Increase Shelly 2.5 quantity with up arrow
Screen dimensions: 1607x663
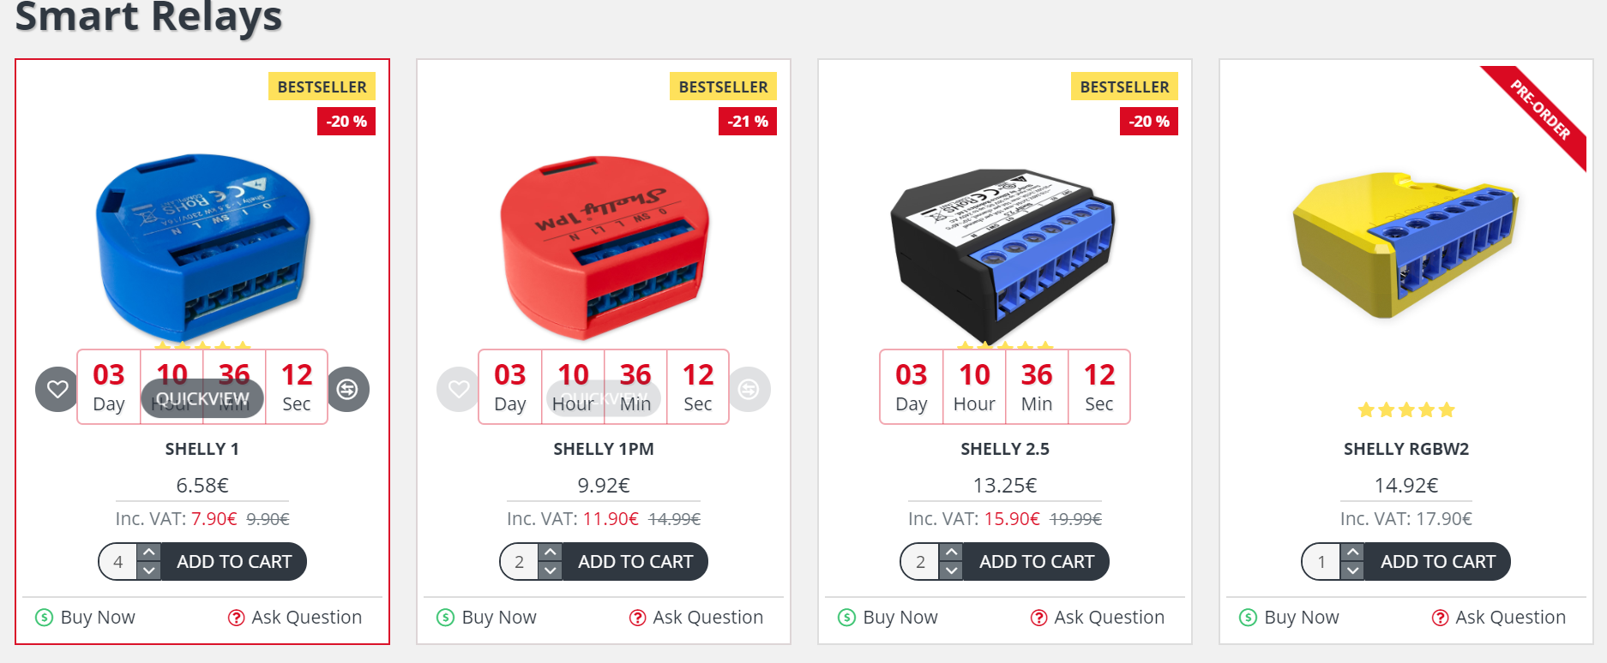point(952,552)
